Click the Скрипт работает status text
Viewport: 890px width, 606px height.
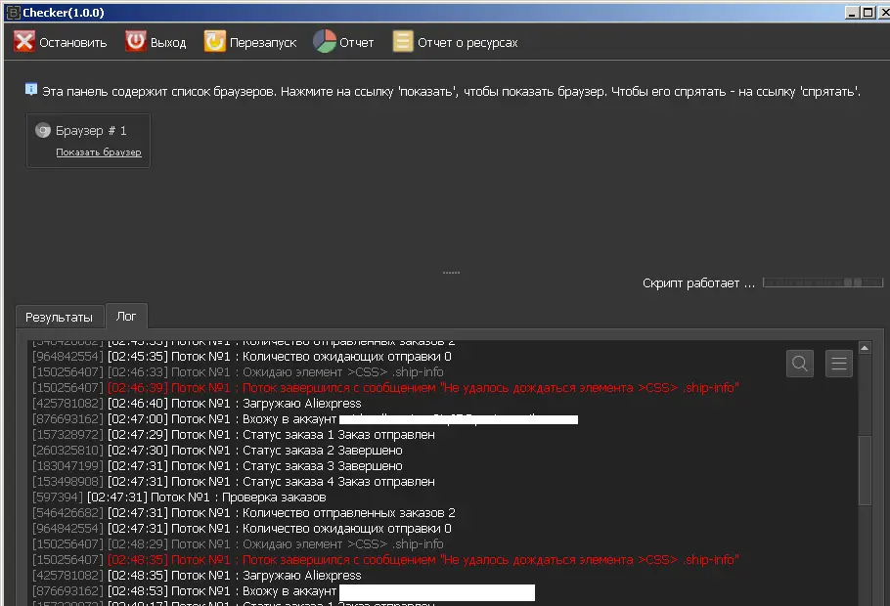[698, 283]
